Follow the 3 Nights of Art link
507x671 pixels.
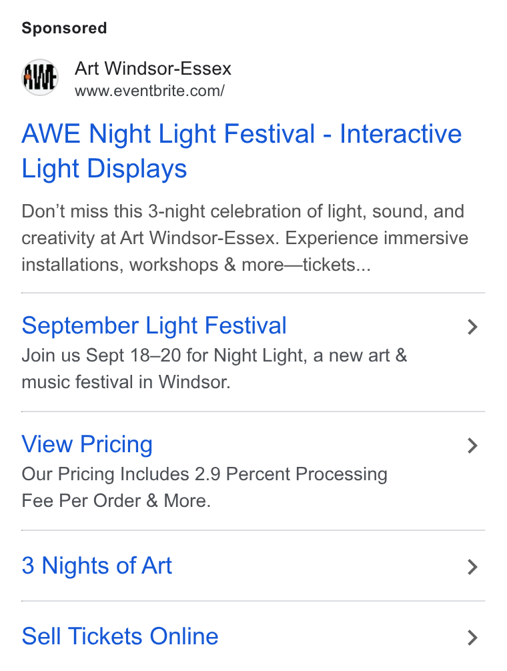(97, 566)
